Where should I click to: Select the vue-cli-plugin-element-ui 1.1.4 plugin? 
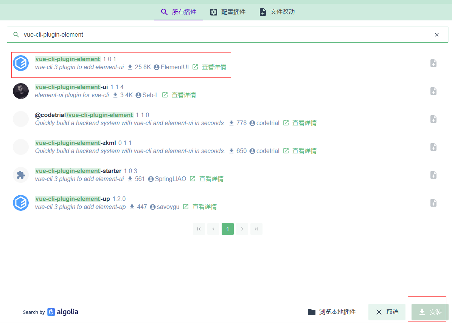coord(227,91)
